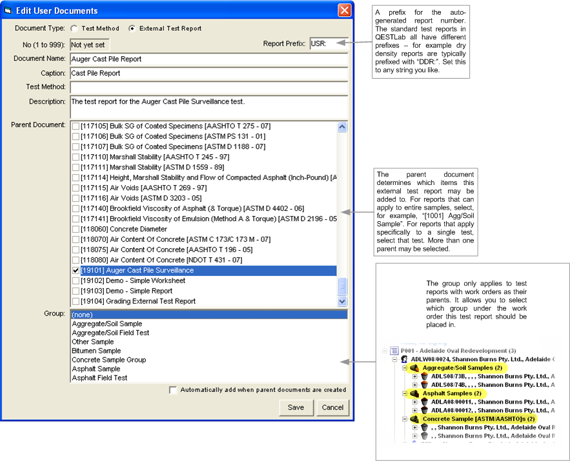Click the Edit User Documents title bar icon

8,11
